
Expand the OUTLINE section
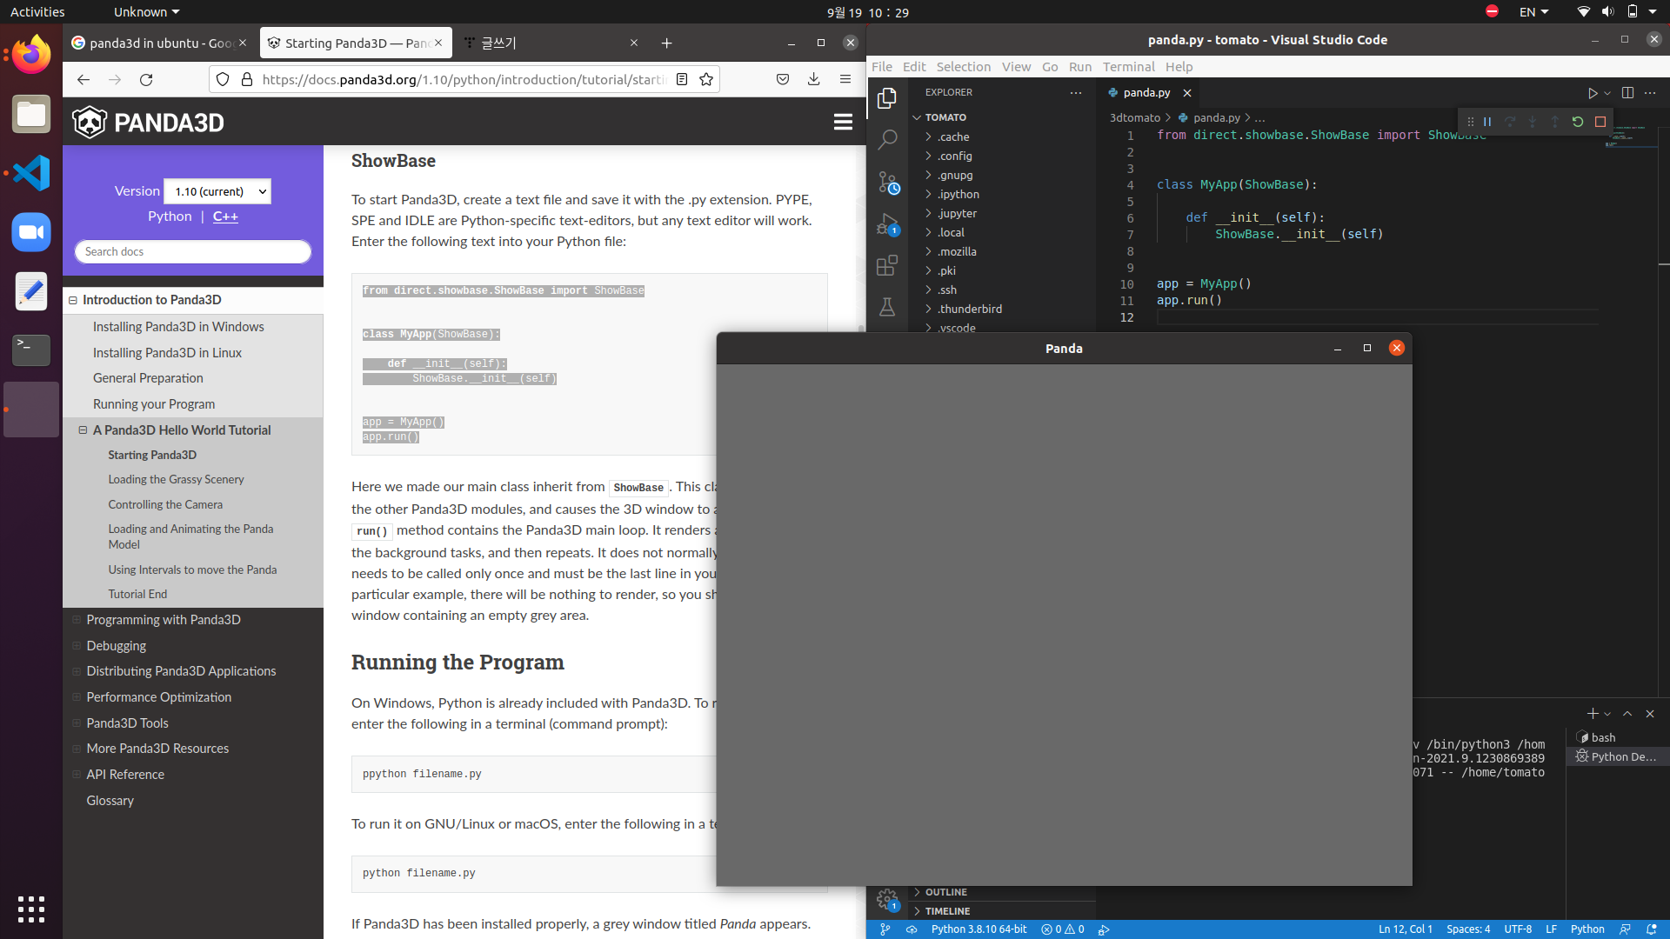tap(945, 892)
